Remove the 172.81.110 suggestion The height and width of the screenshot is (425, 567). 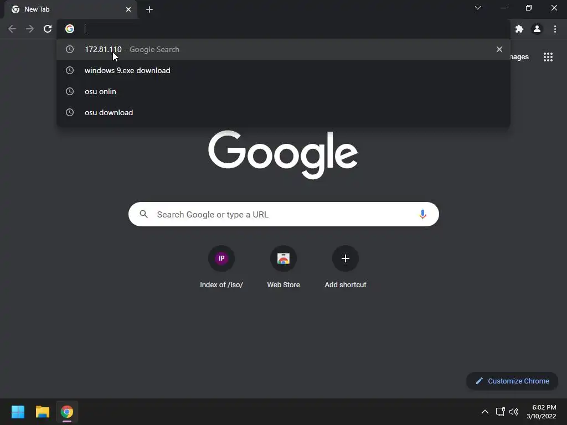coord(499,49)
